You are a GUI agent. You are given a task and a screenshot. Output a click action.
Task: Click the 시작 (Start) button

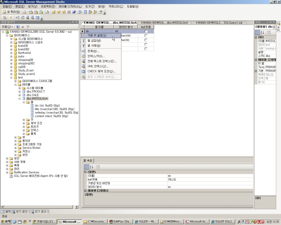[x=6, y=222]
